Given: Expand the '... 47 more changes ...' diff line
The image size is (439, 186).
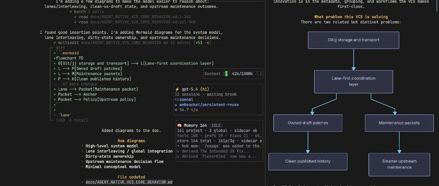Looking at the screenshot, I should pos(80,84).
